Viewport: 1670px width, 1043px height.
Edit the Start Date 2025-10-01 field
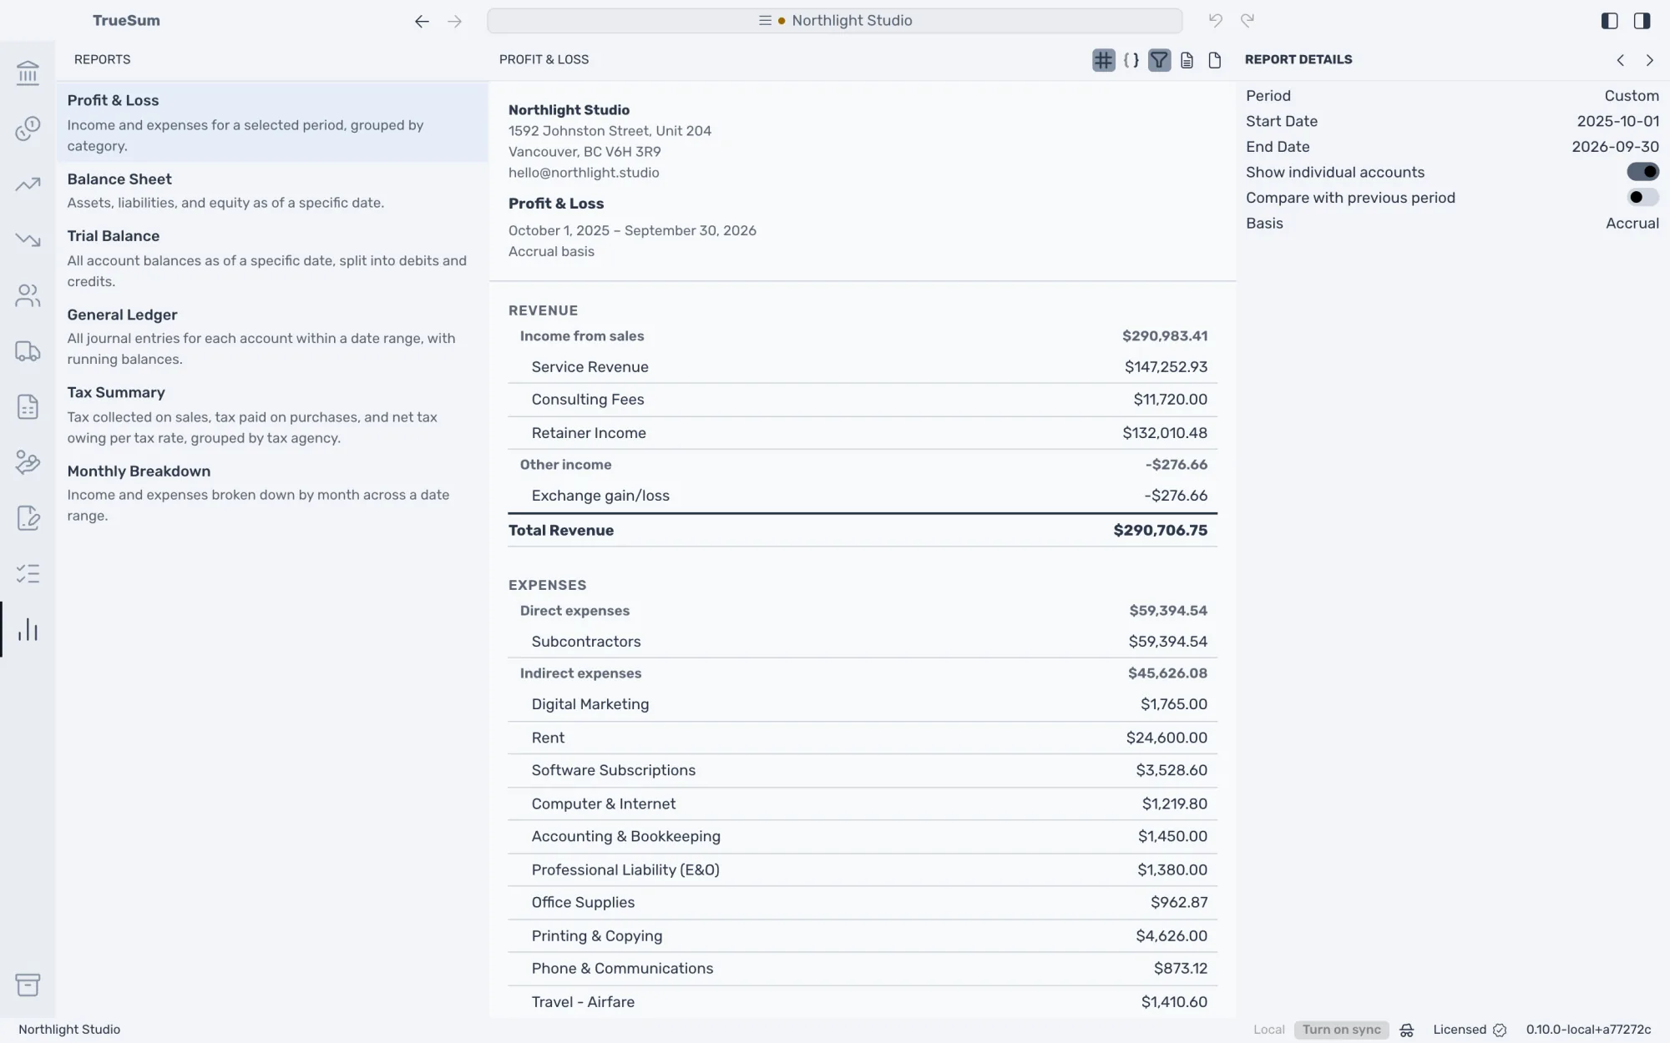click(1617, 121)
